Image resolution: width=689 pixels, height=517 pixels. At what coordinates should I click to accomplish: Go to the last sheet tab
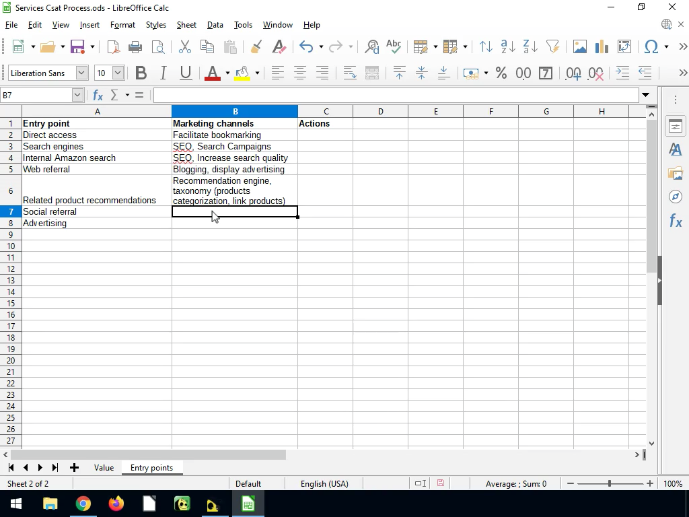pyautogui.click(x=55, y=468)
